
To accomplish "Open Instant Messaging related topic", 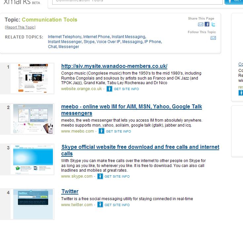I will pyautogui.click(x=129, y=37).
